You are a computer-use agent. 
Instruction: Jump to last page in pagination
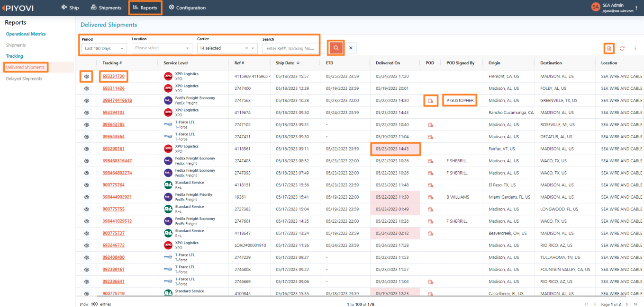point(635,304)
